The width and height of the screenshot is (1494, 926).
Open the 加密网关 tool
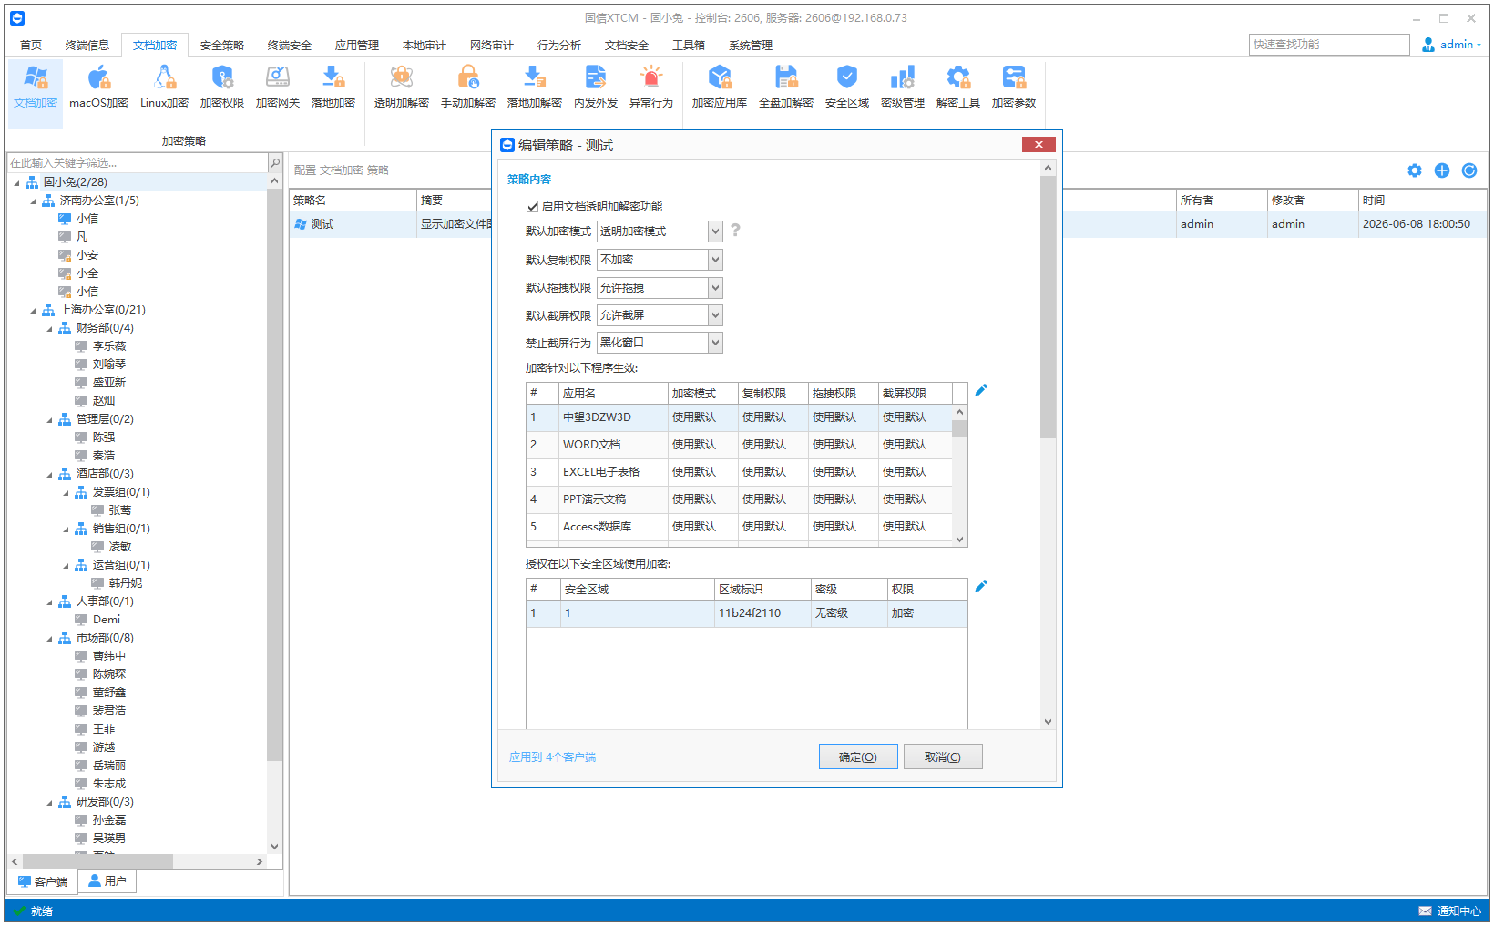(x=277, y=87)
